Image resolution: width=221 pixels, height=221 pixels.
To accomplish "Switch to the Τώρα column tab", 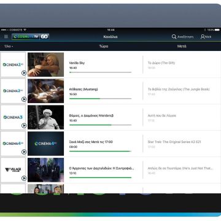I will pos(104,46).
